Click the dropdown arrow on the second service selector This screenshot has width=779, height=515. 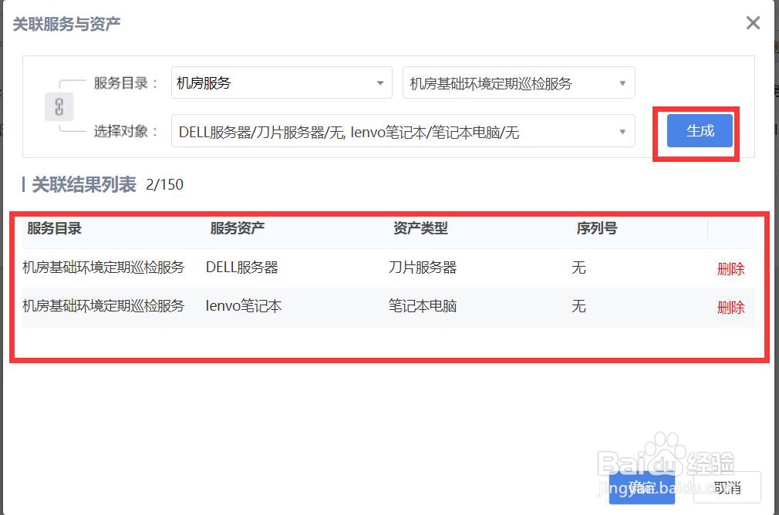coord(623,82)
